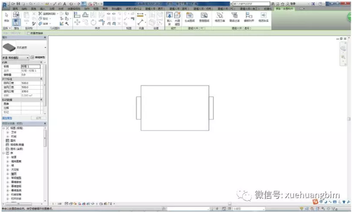Image resolution: width=353 pixels, height=213 pixels.
Task: Open the 管理 ribbon tab
Action: (105, 9)
